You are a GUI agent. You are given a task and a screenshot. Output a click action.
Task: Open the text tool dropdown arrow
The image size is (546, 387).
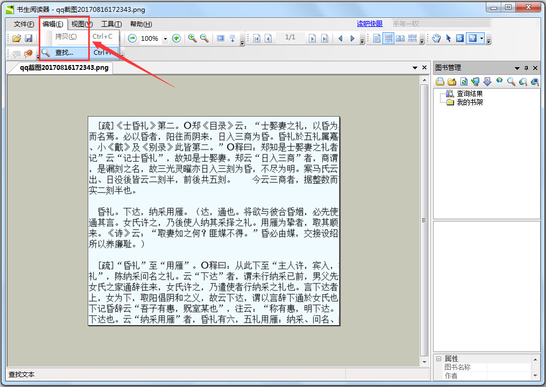(482, 38)
